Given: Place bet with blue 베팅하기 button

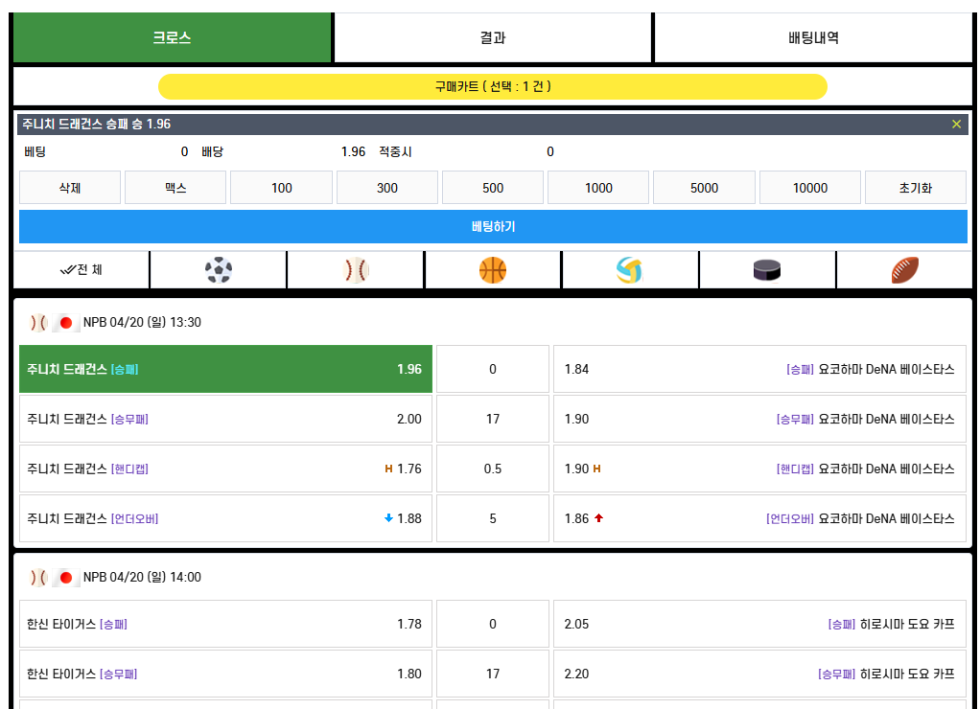Looking at the screenshot, I should point(493,226).
